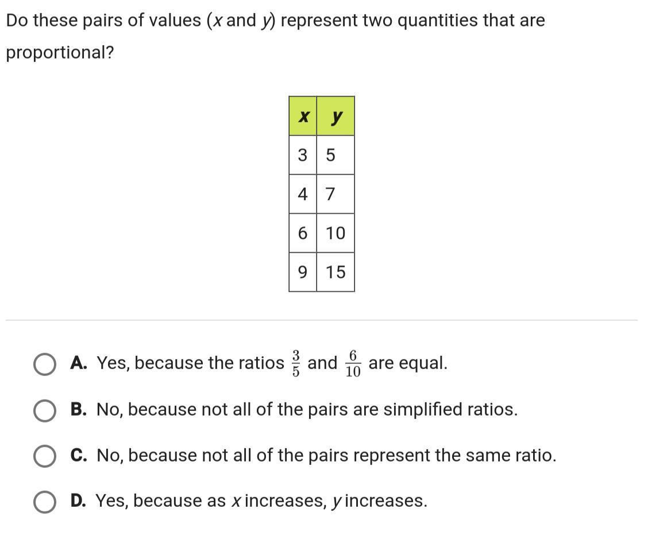Click the bold letter 'A.' label
The width and height of the screenshot is (671, 543).
click(x=79, y=363)
